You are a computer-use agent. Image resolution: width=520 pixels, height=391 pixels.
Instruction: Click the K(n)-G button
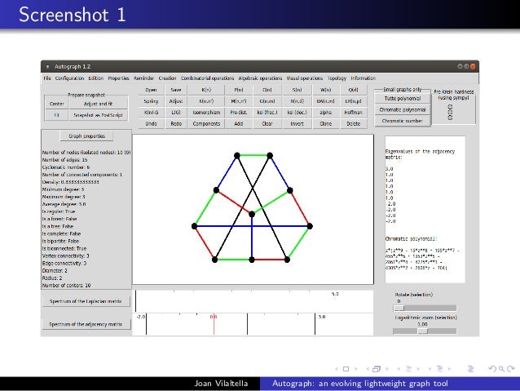151,113
